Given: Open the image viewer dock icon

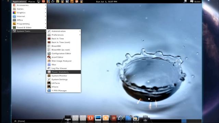Looking at the screenshot, I should click(x=98, y=118).
